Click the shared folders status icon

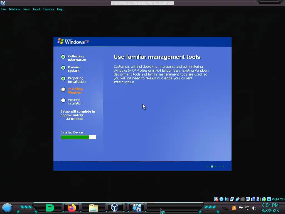point(242,199)
